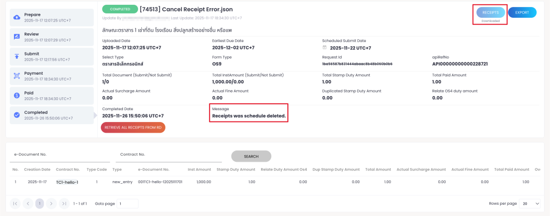Click the RECEIPTS button
Viewport: 550px width, 216px height.
(x=490, y=12)
